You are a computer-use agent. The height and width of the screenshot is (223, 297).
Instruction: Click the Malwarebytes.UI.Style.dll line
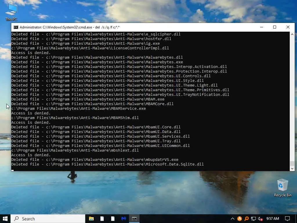[x=108, y=81]
